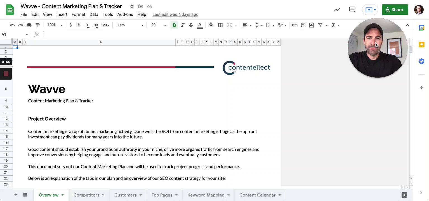Click the Merge cells icon
Viewport: 429px width, 201px height.
point(229,25)
